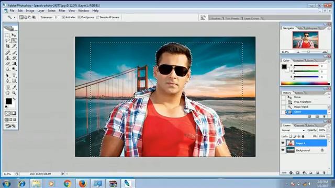Pick a color from the spectrum ramp

pyautogui.click(x=305, y=84)
